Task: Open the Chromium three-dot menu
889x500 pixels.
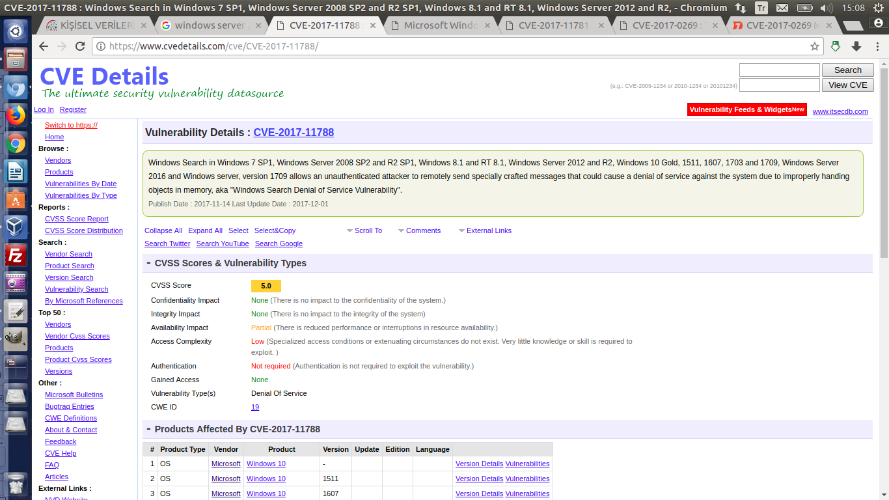Action: [877, 46]
